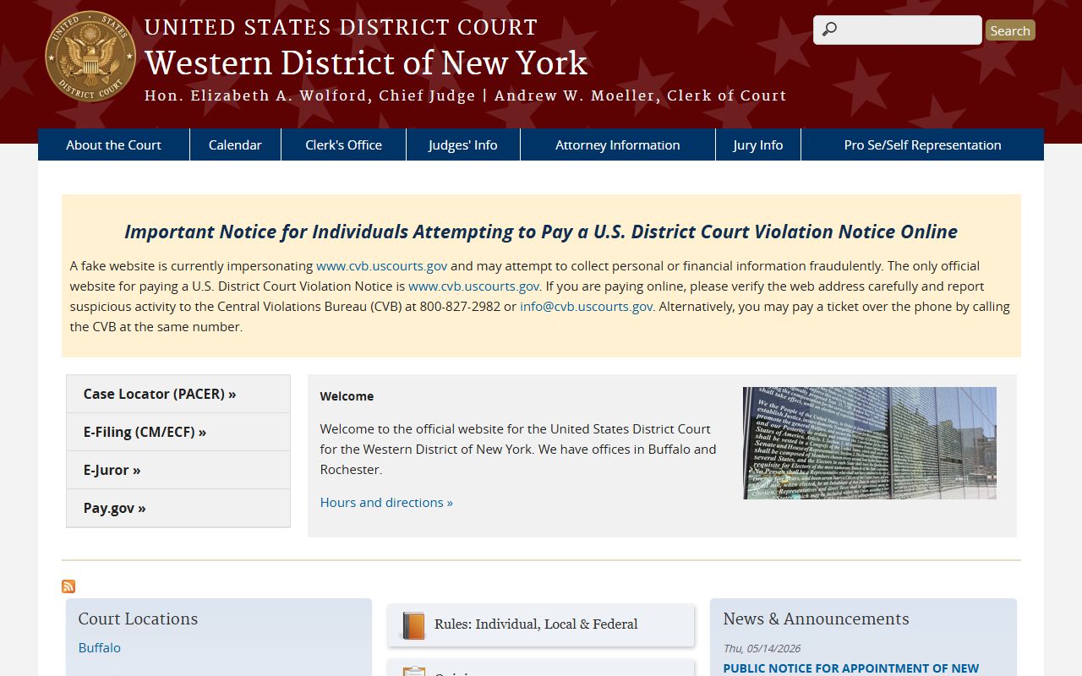Click the info@cvb.uscourts.gov email link
1082x676 pixels.
(586, 306)
